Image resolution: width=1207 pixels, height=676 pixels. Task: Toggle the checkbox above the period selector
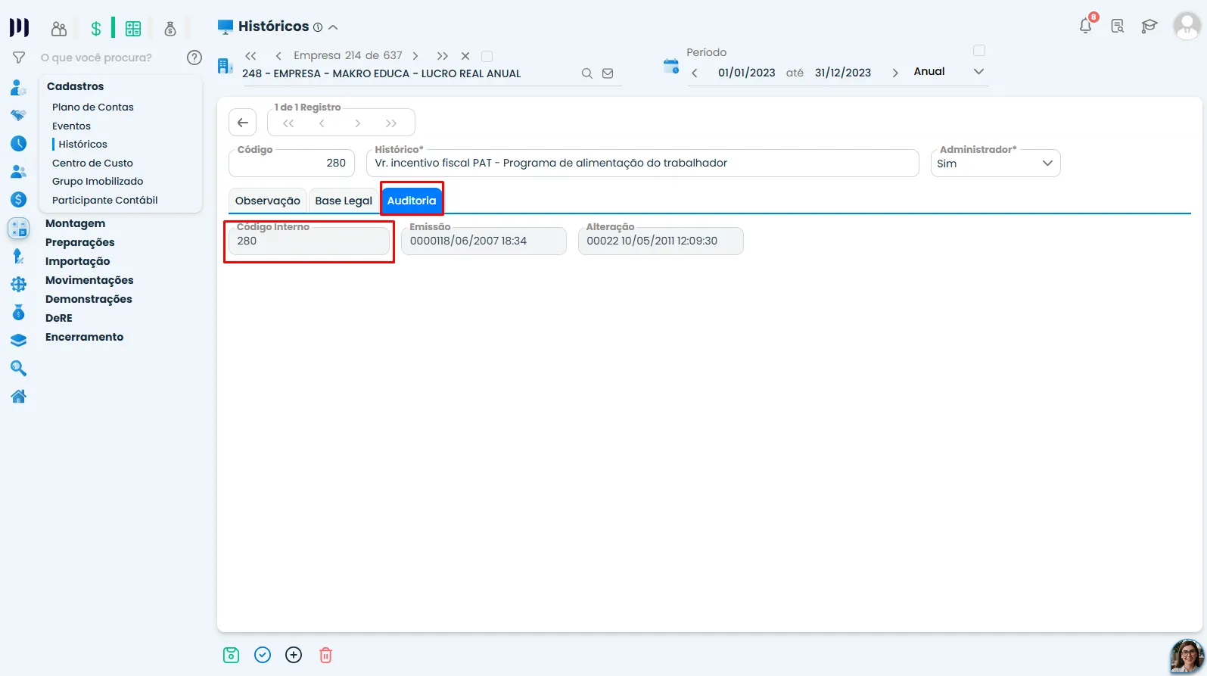pyautogui.click(x=978, y=50)
